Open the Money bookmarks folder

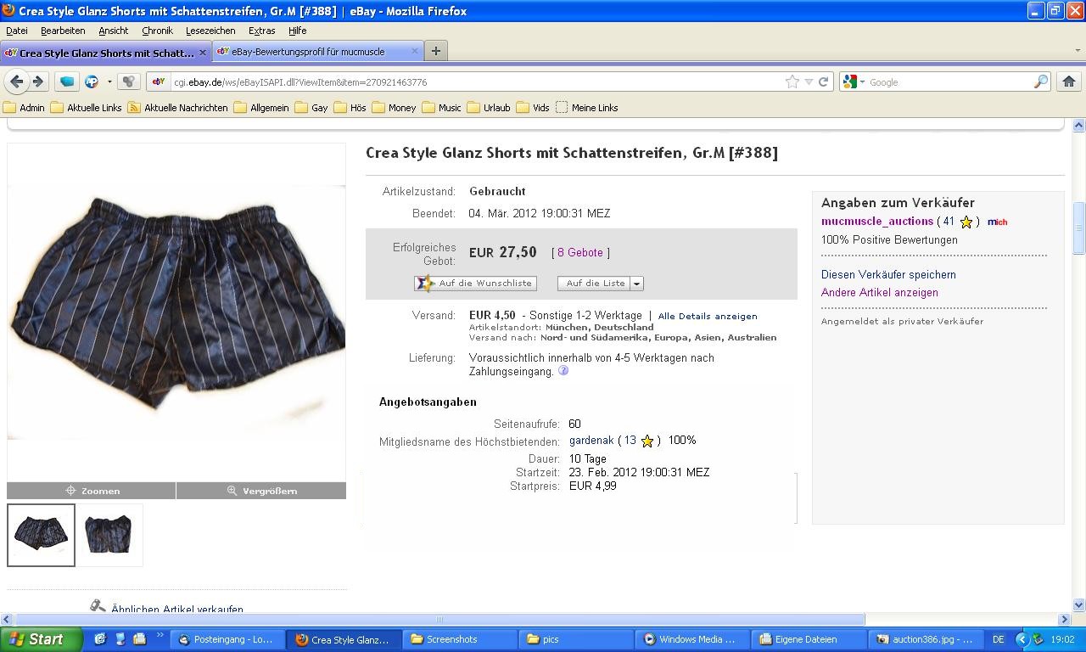point(394,108)
